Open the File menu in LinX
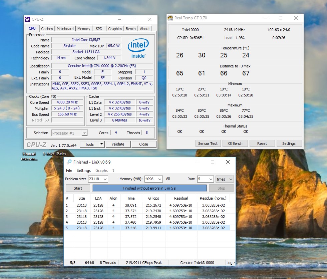Image resolution: width=327 pixels, height=279 pixels. [69, 171]
